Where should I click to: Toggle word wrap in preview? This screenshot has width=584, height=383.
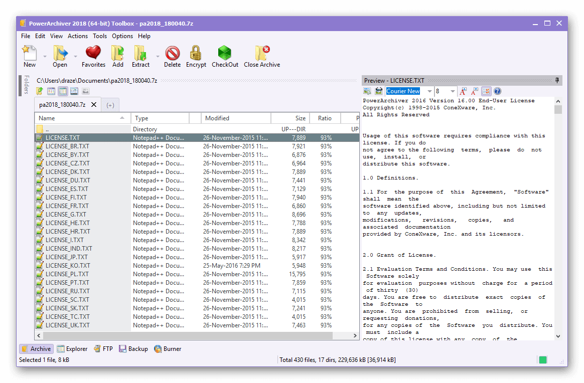pos(486,91)
